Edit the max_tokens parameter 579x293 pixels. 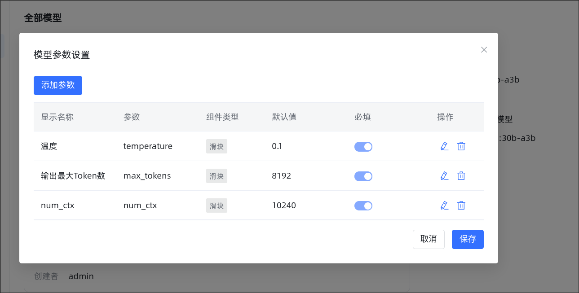(444, 176)
